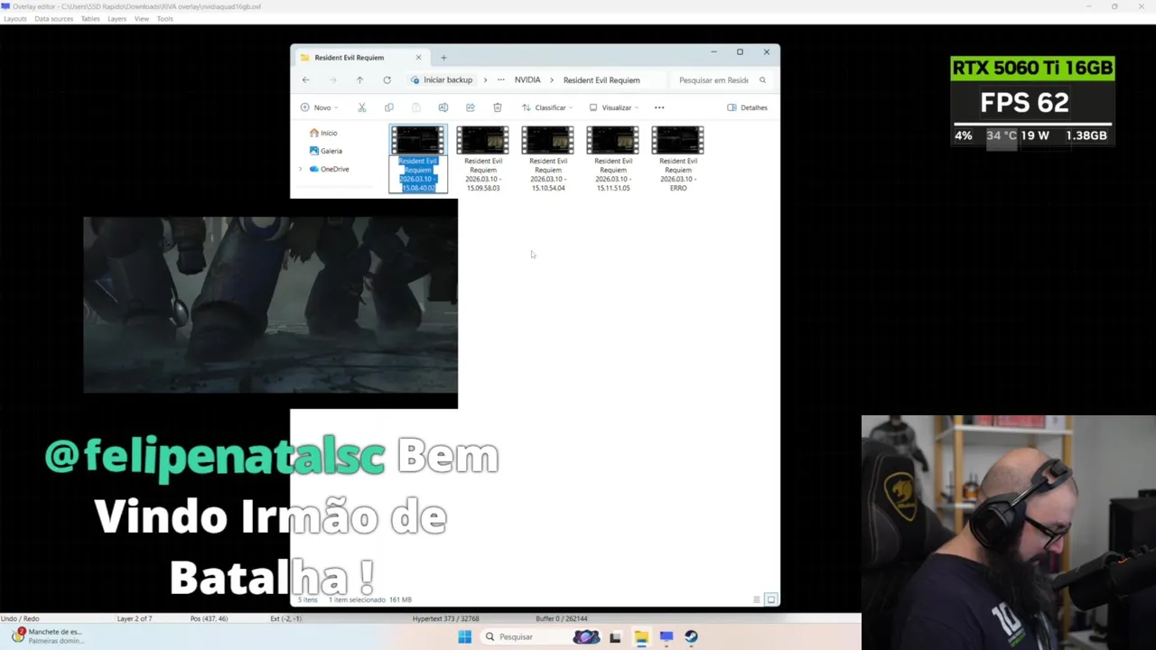Image resolution: width=1156 pixels, height=650 pixels.
Task: Click the 1.38GB memory overlay value
Action: (x=1086, y=135)
